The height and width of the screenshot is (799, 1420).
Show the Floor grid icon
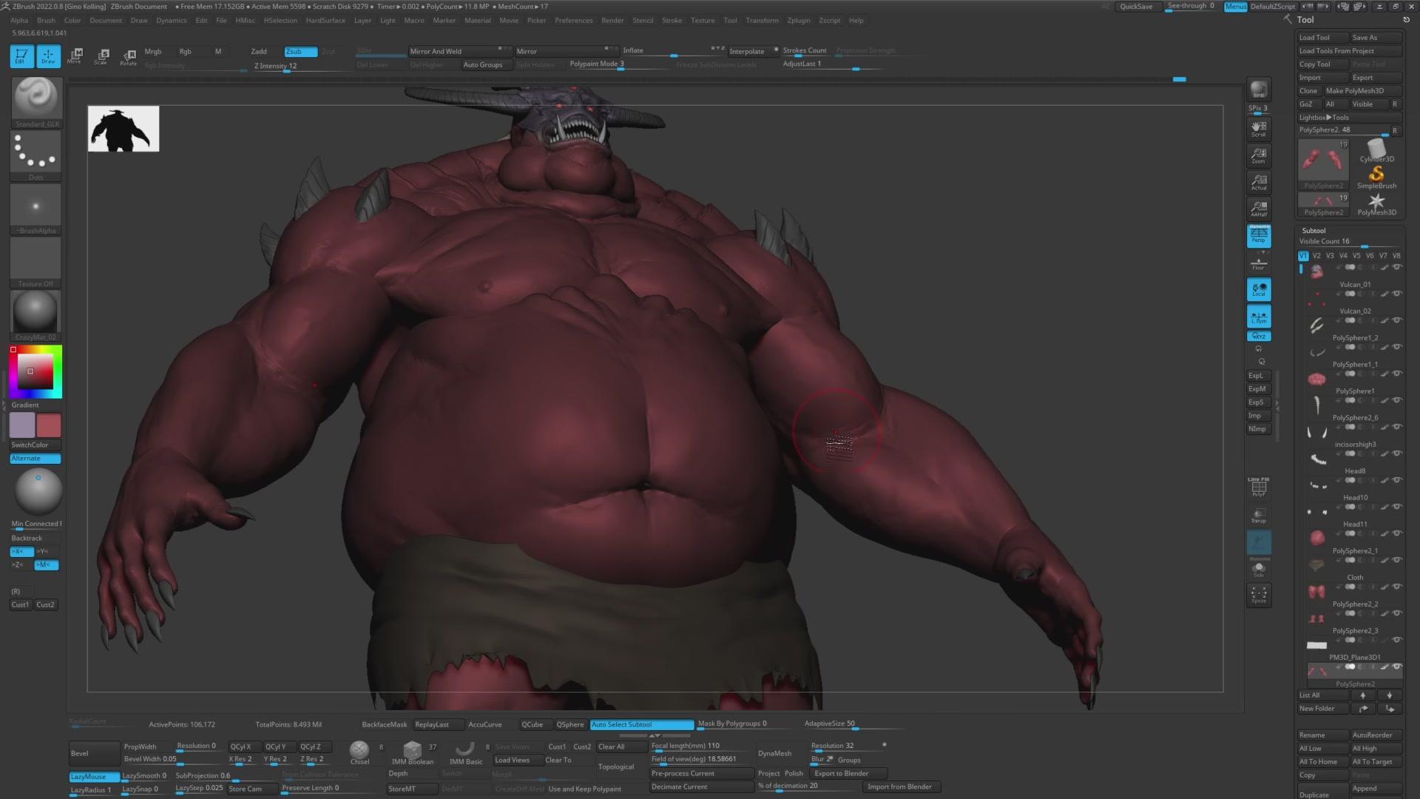tap(1258, 263)
